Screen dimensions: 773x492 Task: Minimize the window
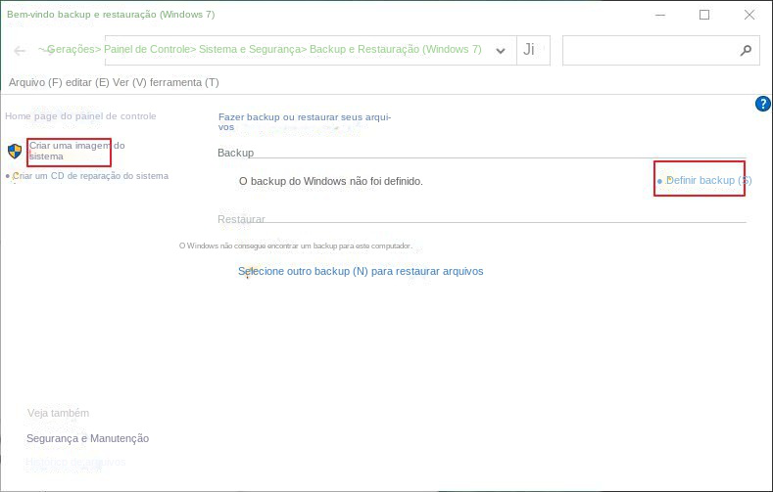[x=660, y=15]
